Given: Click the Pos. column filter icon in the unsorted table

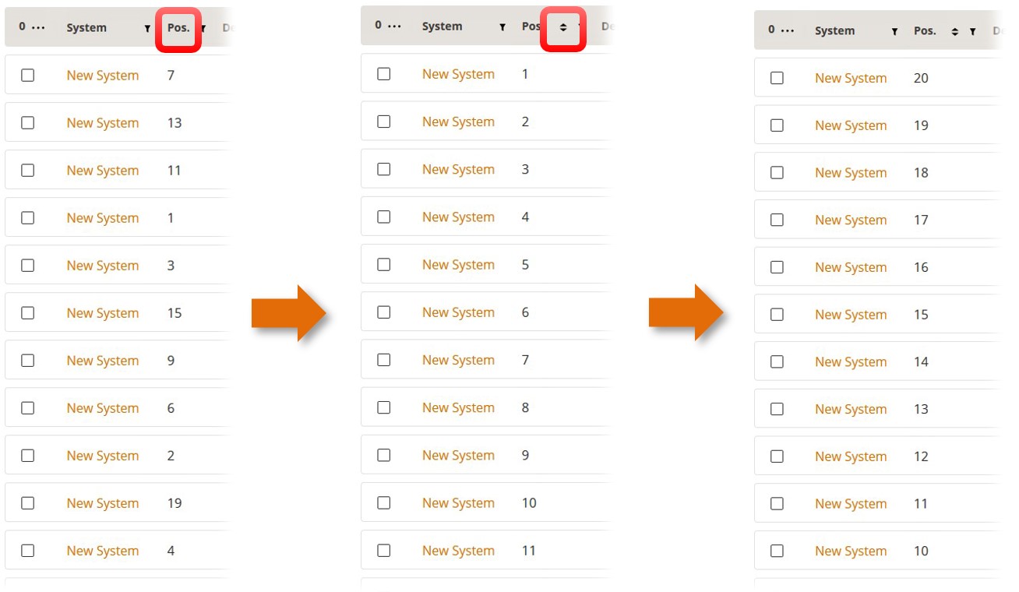Looking at the screenshot, I should pos(203,28).
